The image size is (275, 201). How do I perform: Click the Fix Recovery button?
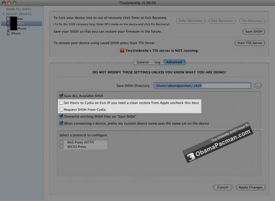point(252,21)
